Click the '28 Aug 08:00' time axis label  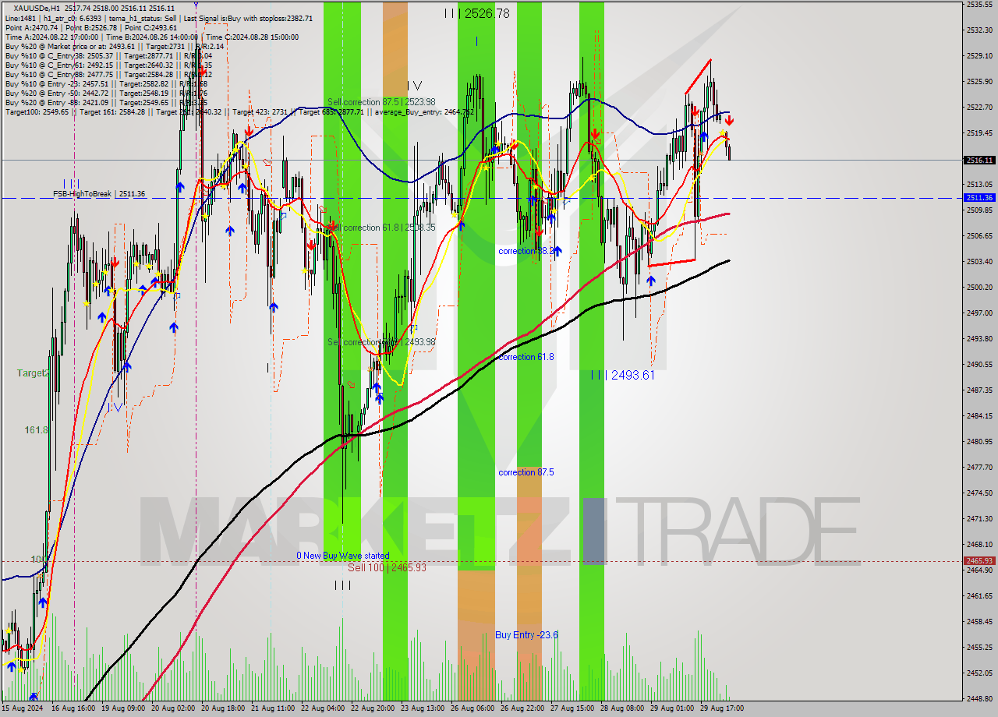click(x=623, y=708)
